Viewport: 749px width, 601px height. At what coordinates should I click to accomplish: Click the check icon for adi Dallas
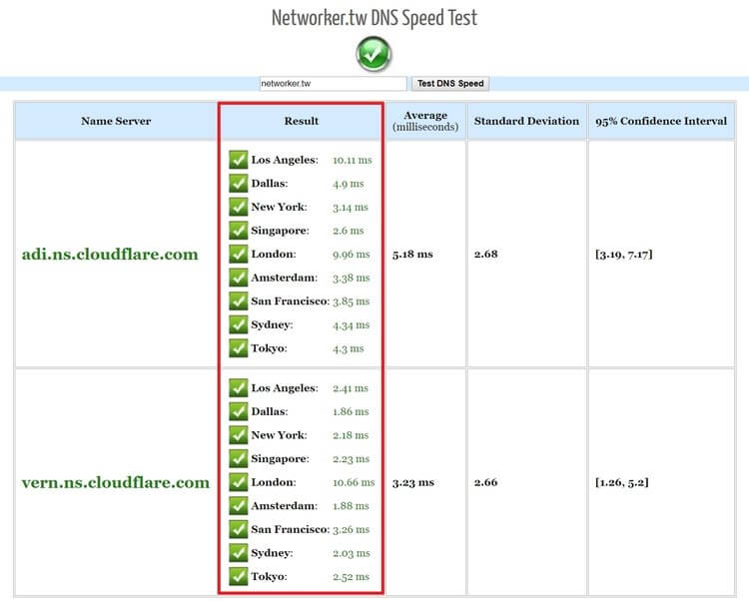coord(239,184)
